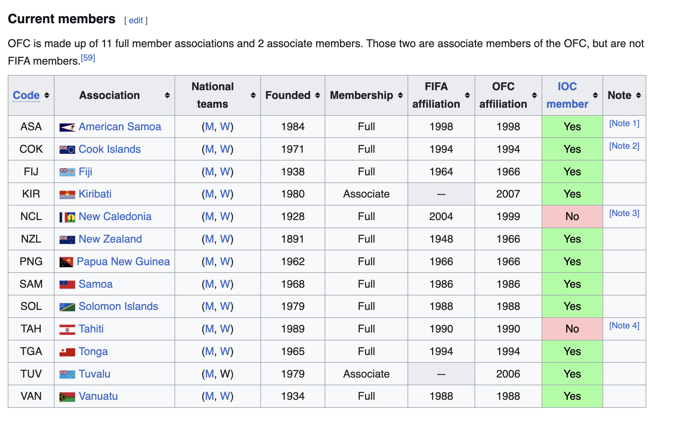The height and width of the screenshot is (426, 683).
Task: Click the Vanuatu flag icon
Action: [x=67, y=397]
